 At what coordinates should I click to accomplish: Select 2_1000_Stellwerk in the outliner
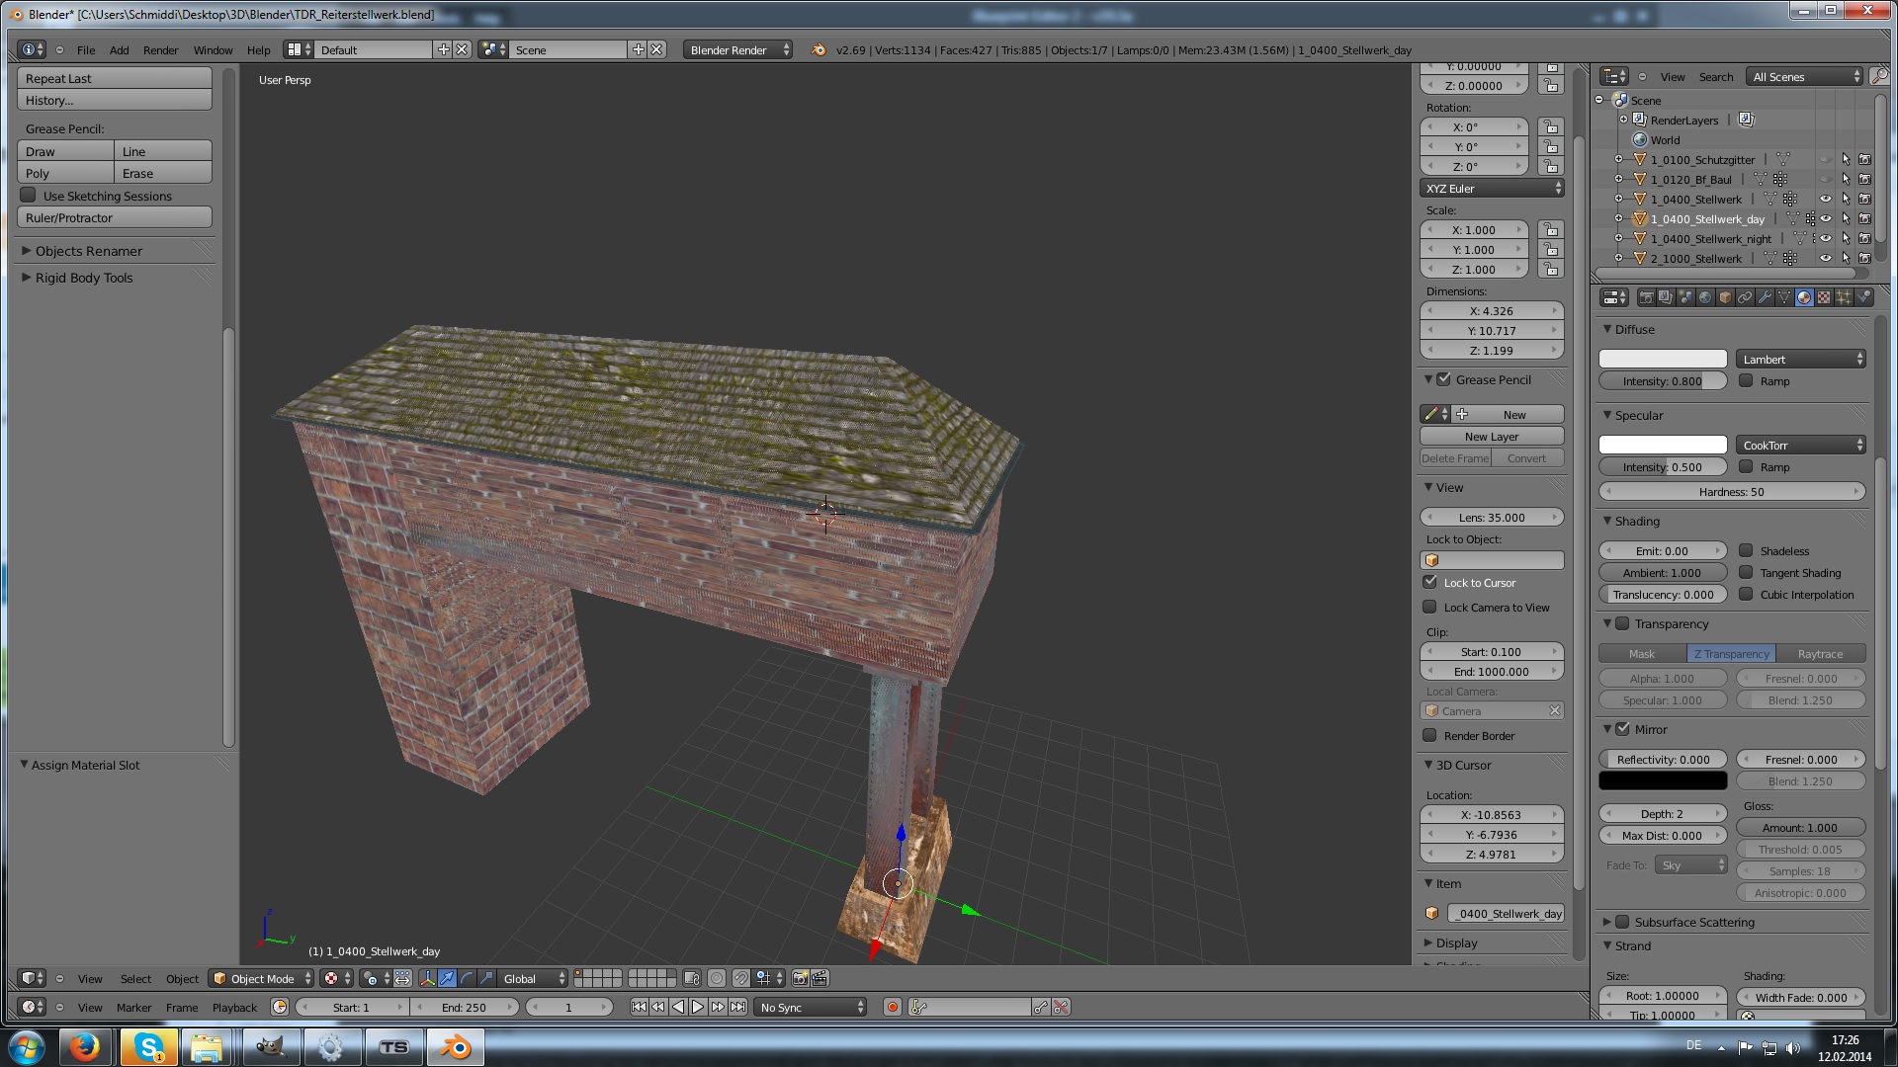tap(1695, 258)
